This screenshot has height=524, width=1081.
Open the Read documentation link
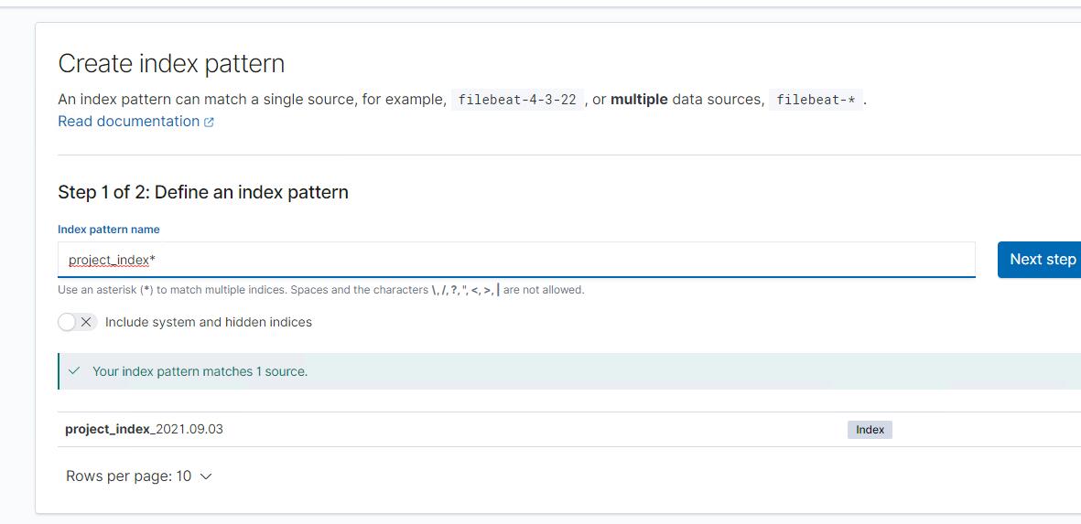tap(128, 122)
